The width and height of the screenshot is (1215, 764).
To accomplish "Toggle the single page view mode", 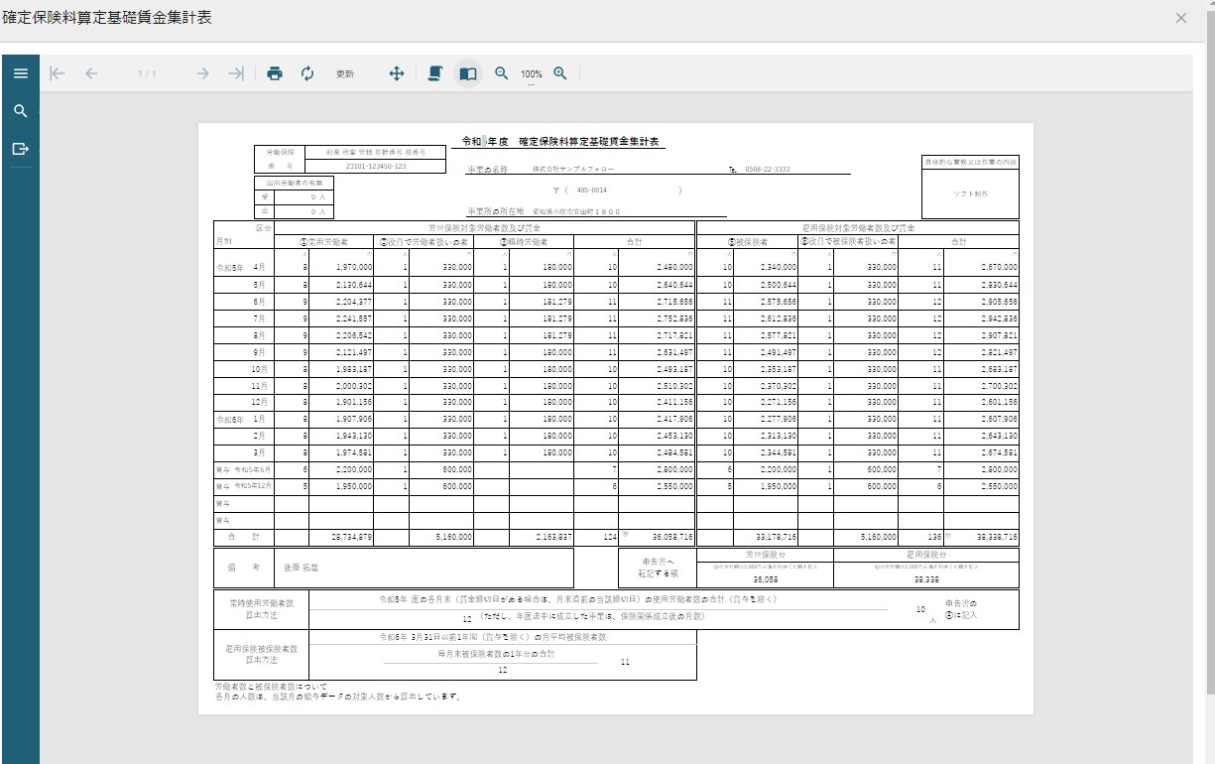I will pos(468,73).
